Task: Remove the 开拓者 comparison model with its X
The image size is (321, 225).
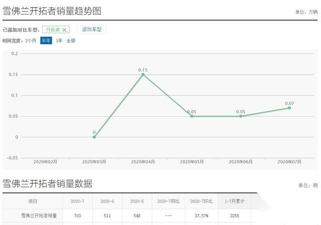Action: click(64, 30)
